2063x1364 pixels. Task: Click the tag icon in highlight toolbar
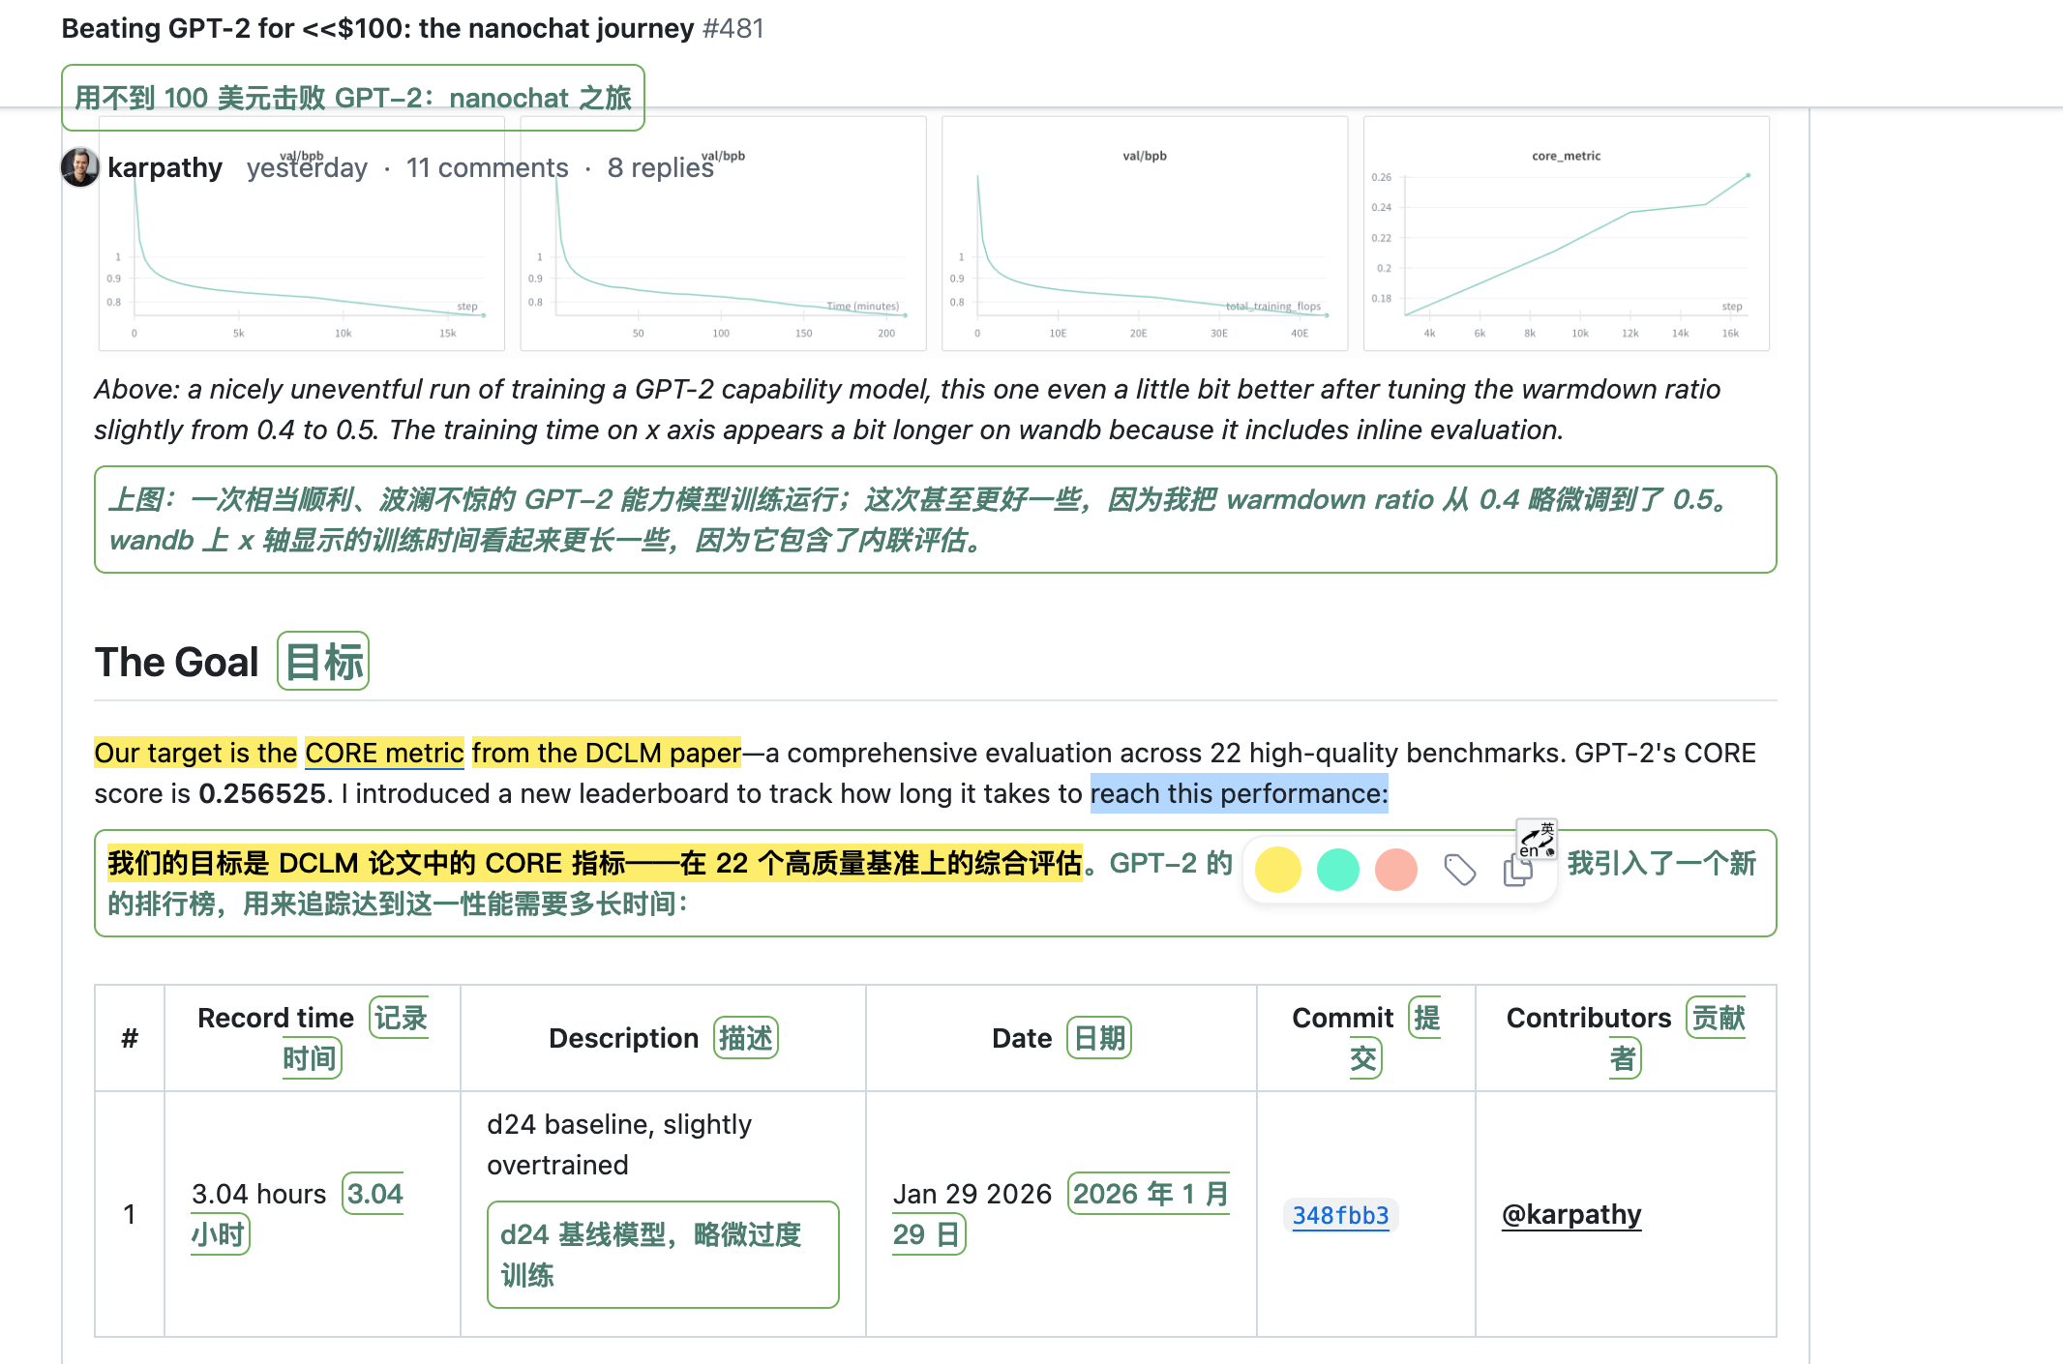click(1459, 870)
